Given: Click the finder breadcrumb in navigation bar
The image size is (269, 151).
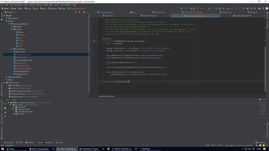Looking at the screenshot, I should [x=62, y=8].
